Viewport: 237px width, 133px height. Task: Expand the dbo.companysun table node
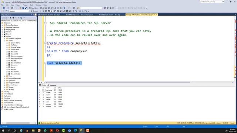7,58
